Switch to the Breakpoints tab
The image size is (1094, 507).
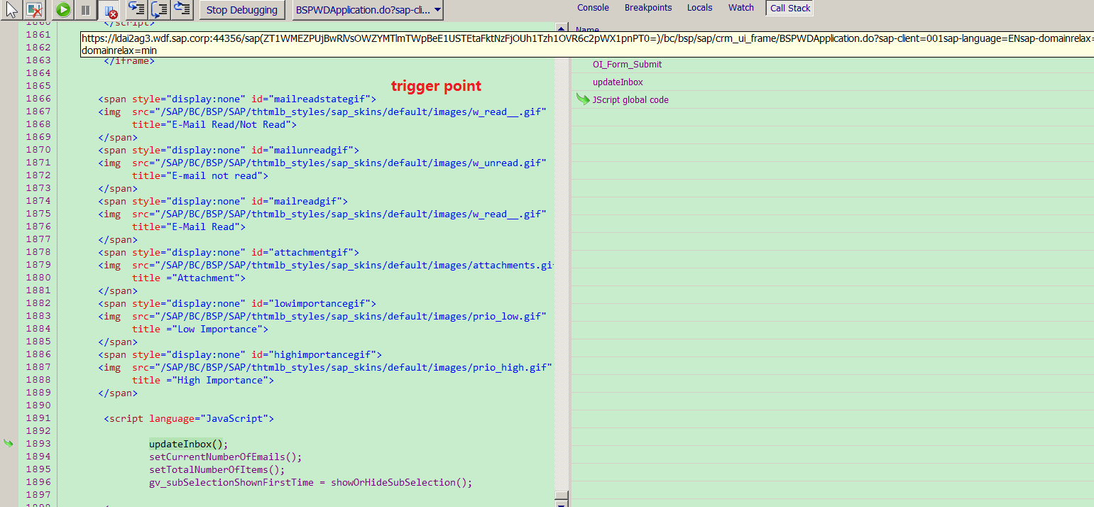pyautogui.click(x=648, y=8)
